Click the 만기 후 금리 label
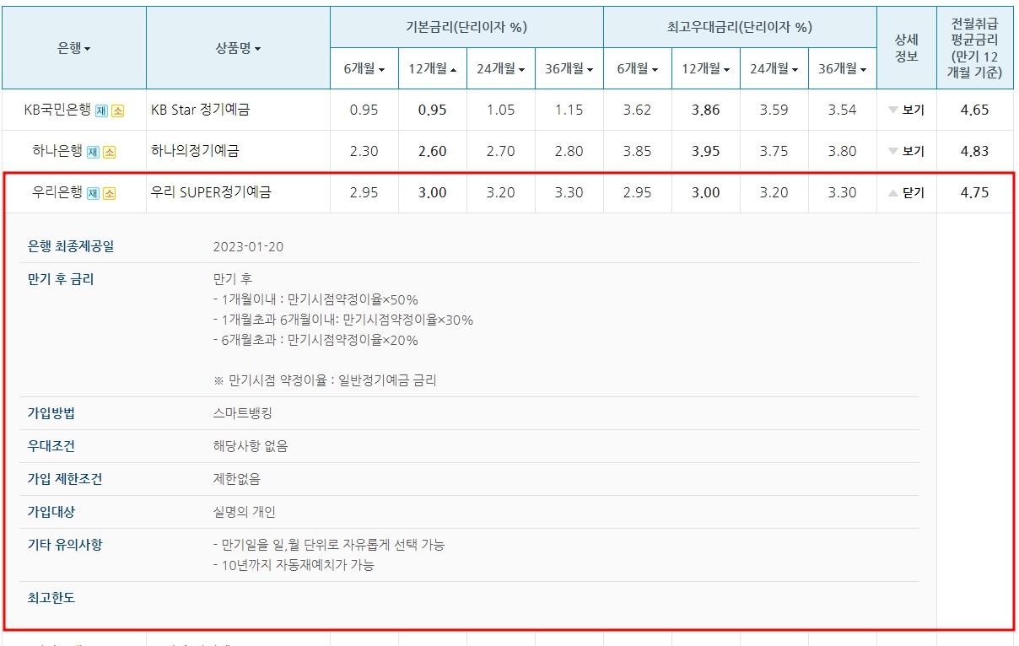Screen dimensions: 1019x646 pyautogui.click(x=61, y=279)
